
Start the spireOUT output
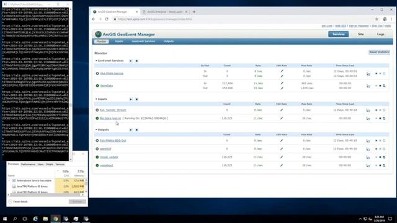377,149
